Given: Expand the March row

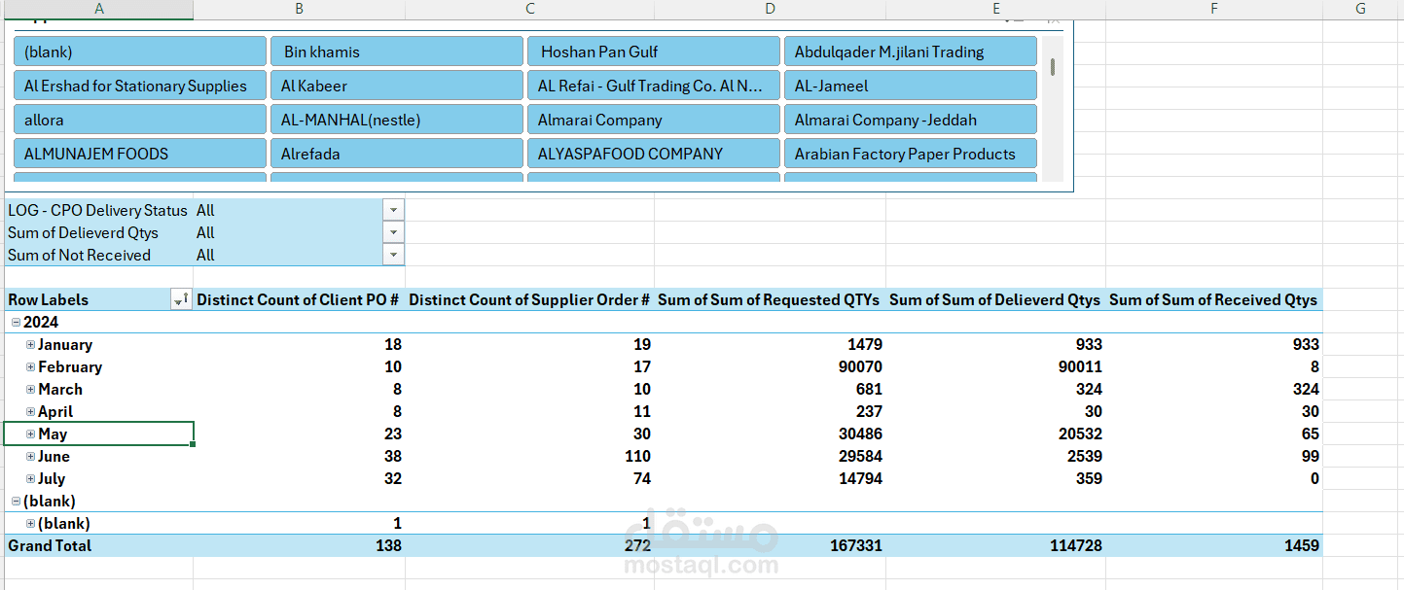Looking at the screenshot, I should click(30, 390).
